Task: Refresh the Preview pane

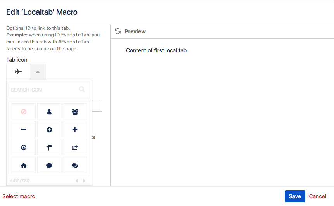Action: (x=118, y=31)
